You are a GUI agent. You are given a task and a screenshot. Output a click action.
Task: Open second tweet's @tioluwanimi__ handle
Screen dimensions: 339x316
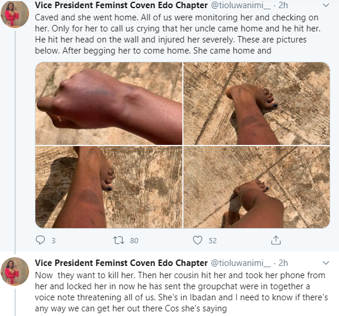click(x=241, y=263)
